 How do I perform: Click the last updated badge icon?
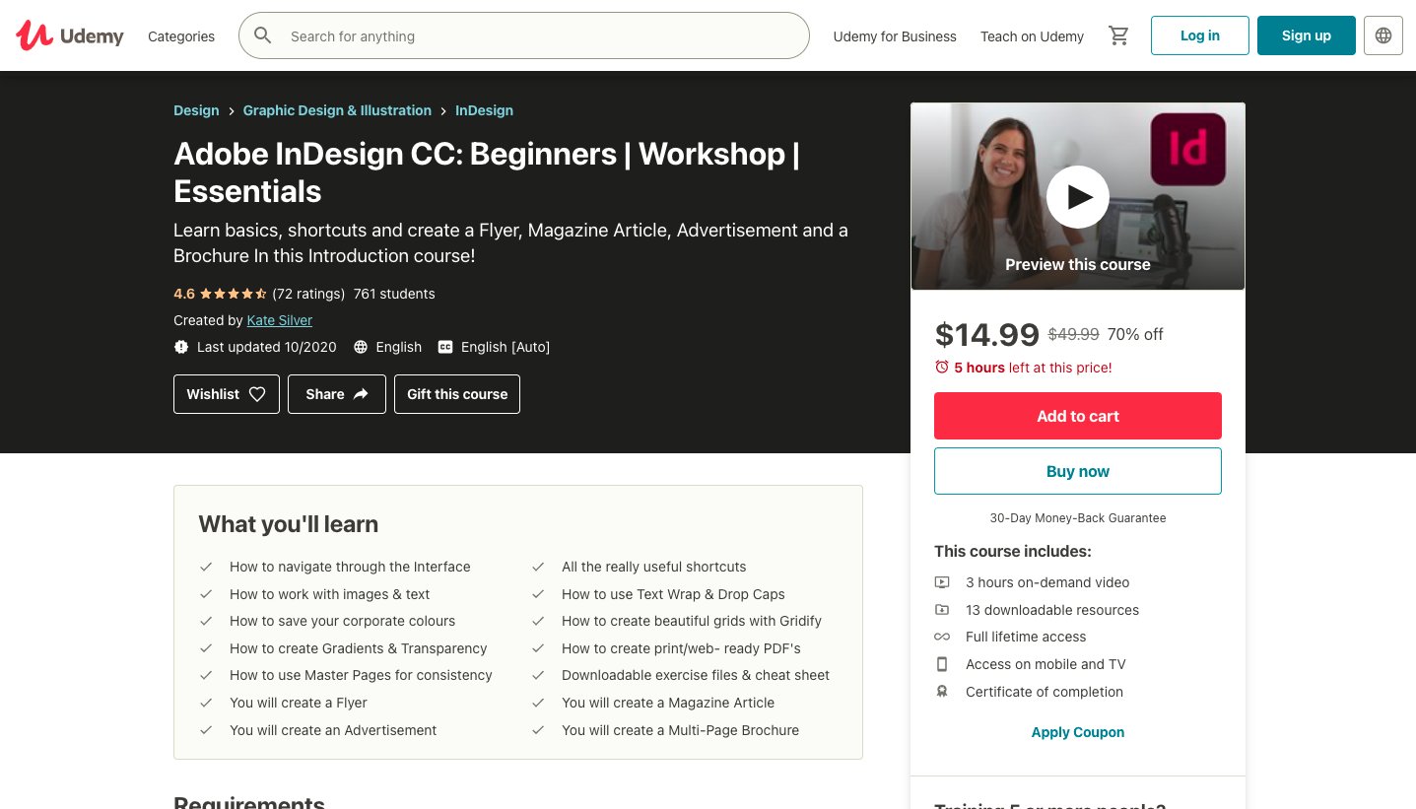coord(181,347)
